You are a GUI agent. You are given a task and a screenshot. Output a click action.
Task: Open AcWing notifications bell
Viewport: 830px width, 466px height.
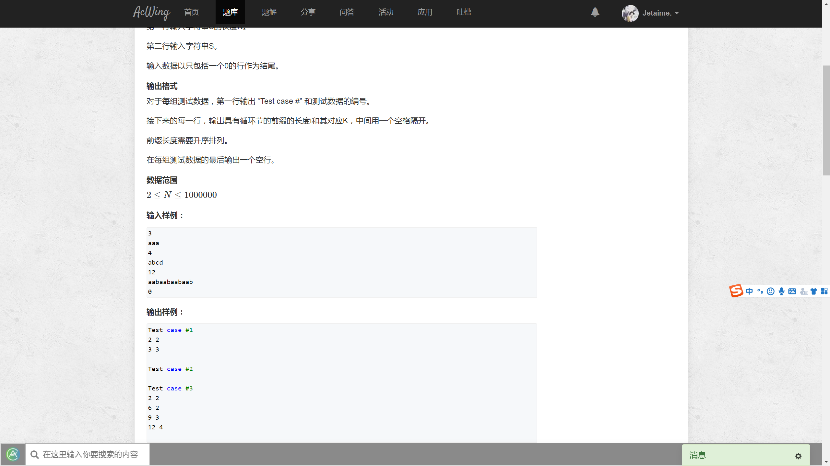[x=595, y=13]
